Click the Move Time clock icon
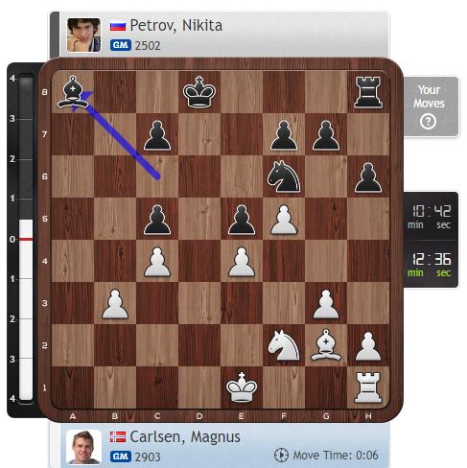 click(x=281, y=455)
